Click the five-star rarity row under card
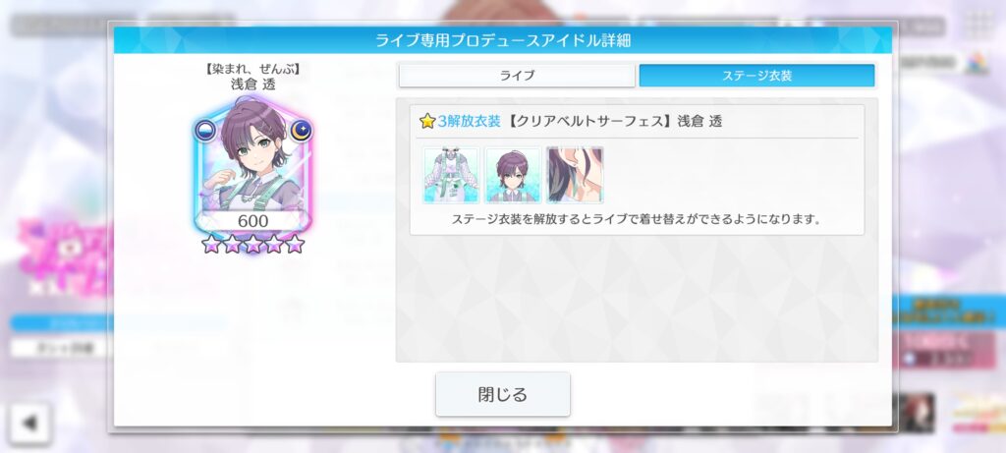The height and width of the screenshot is (453, 1006). (252, 244)
